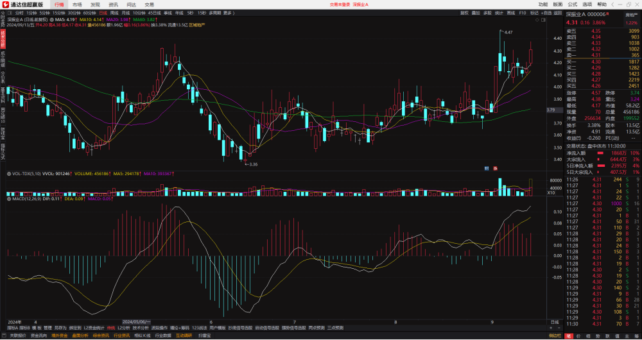Viewport: 642px width, 340px height.
Task: Click the bottom-left window list icon
Action: coord(3,336)
